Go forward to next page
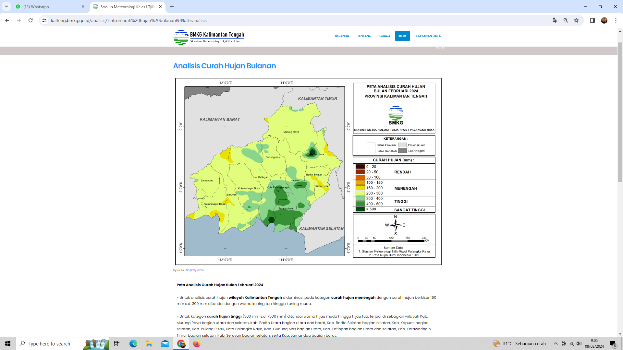The image size is (623, 350). tap(19, 20)
